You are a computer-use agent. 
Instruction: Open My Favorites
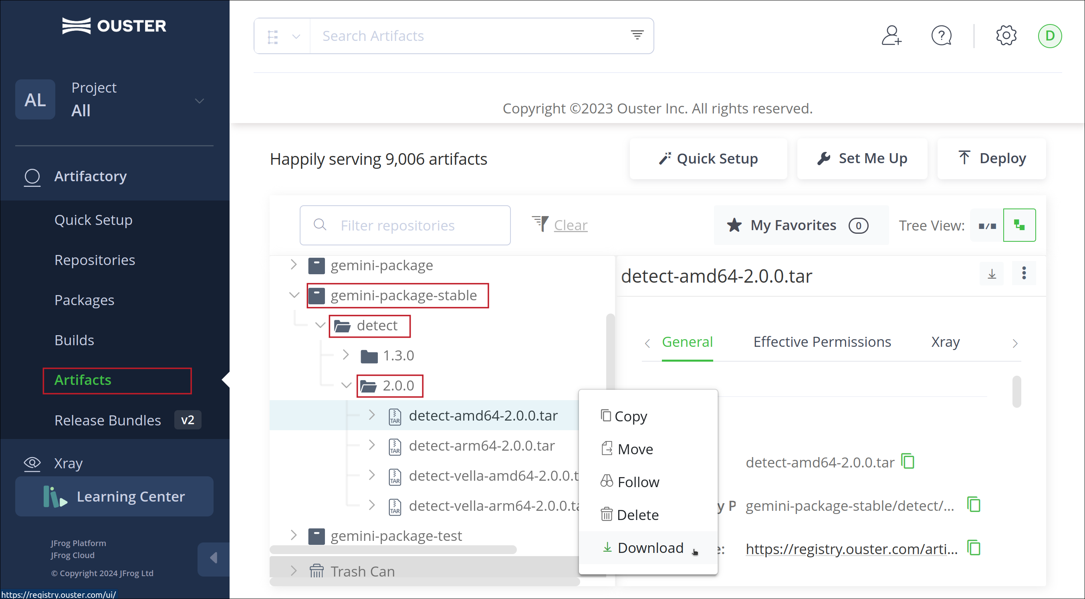point(801,225)
